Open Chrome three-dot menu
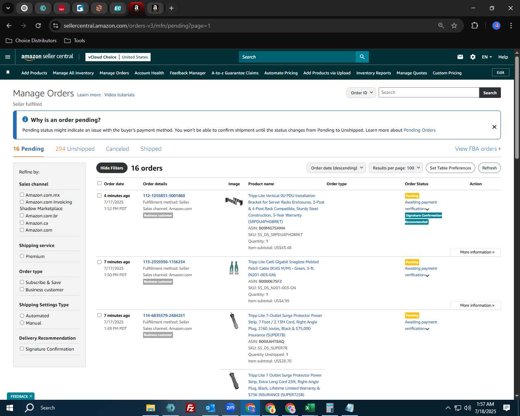The image size is (520, 416). coord(510,26)
